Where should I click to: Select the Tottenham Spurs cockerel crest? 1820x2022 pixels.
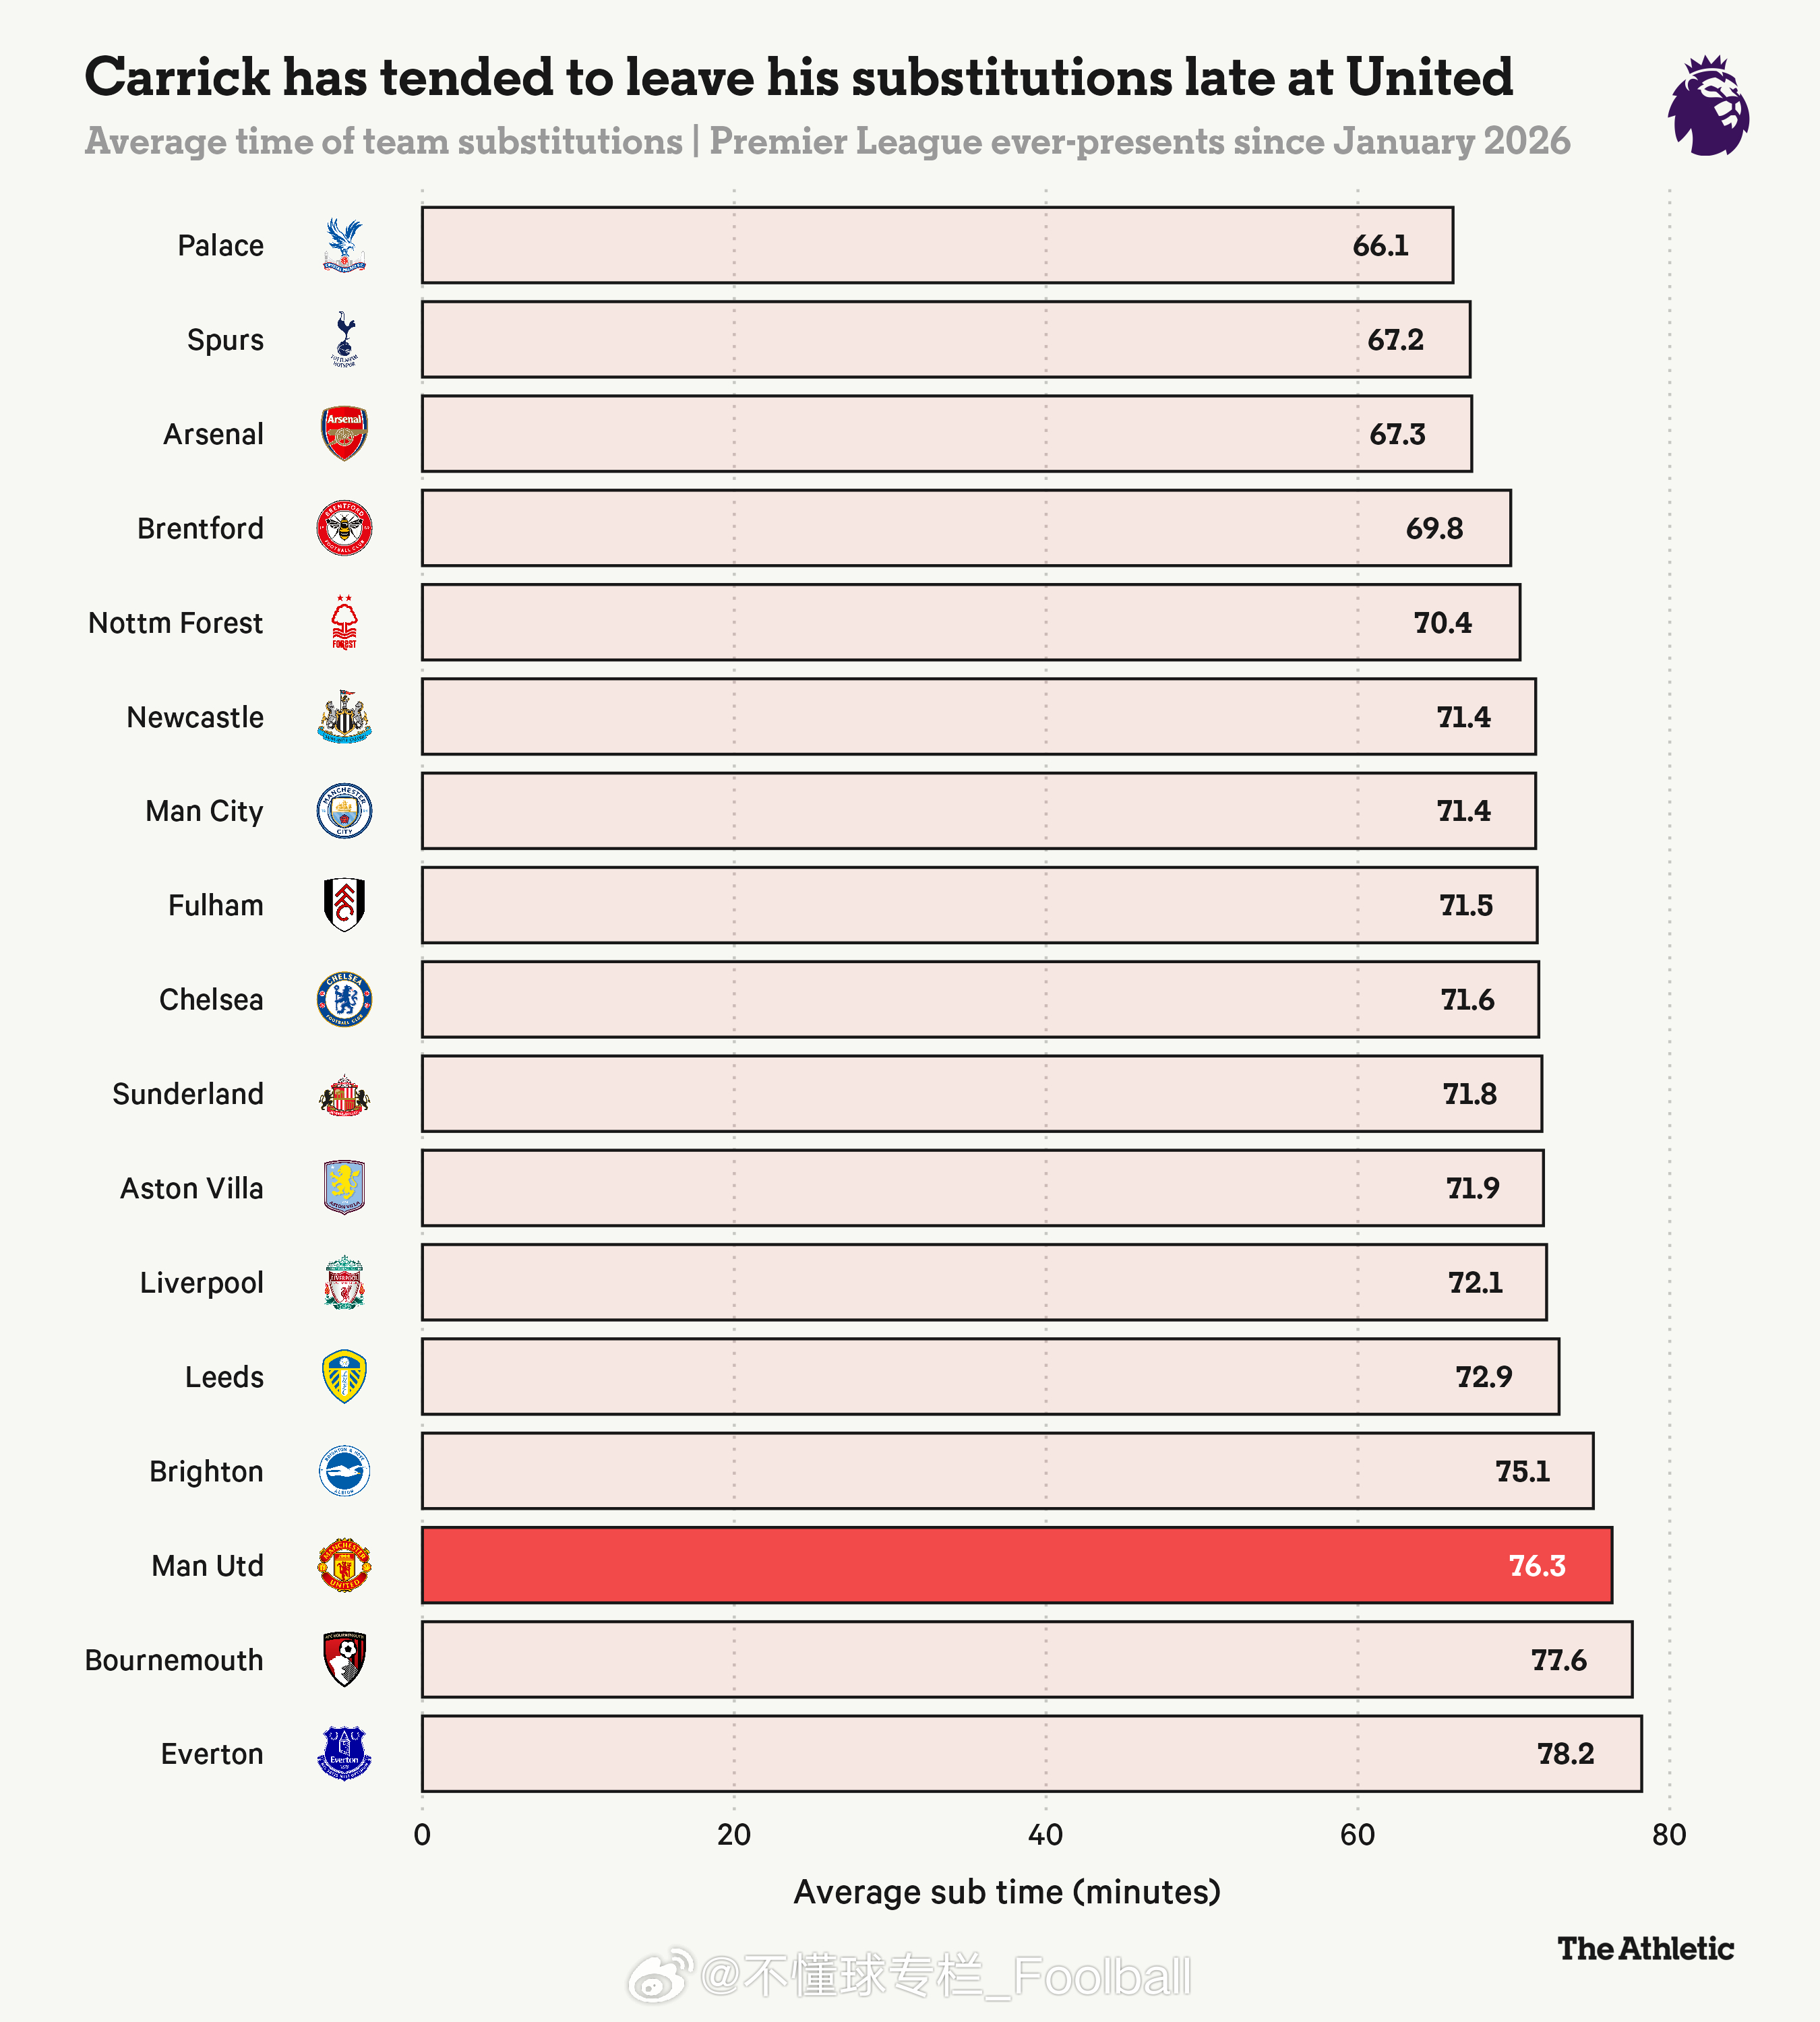click(344, 339)
